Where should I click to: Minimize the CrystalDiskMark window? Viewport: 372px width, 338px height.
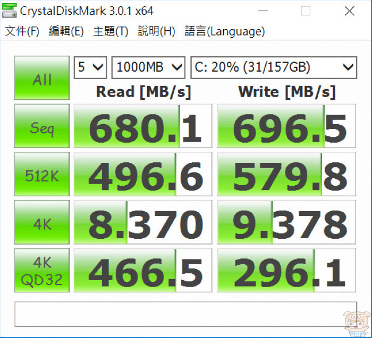[x=263, y=11]
